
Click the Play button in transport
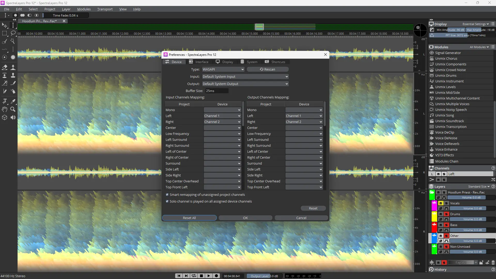point(209,276)
